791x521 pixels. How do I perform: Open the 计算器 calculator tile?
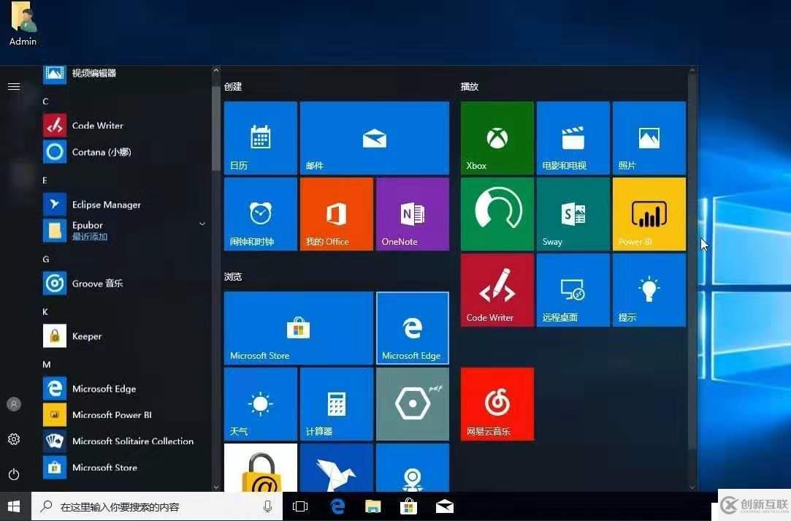click(336, 403)
